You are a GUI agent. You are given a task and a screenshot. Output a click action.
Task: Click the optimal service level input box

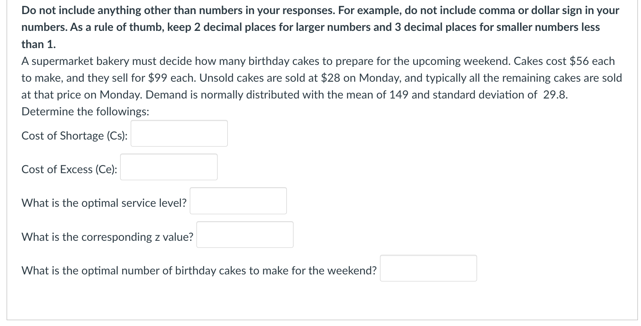(x=238, y=201)
